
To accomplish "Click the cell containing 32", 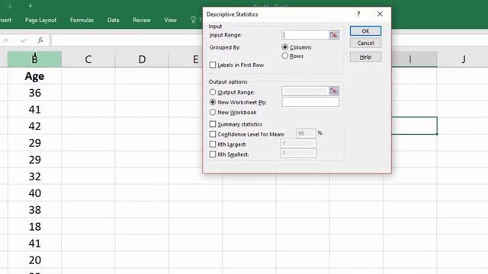I will (x=34, y=177).
